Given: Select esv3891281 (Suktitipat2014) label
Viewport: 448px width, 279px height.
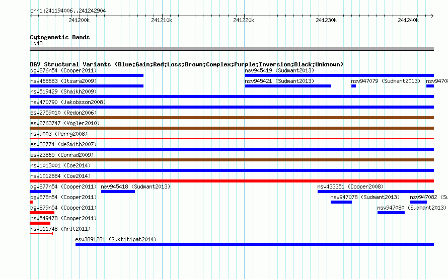Looking at the screenshot, I should [x=116, y=239].
